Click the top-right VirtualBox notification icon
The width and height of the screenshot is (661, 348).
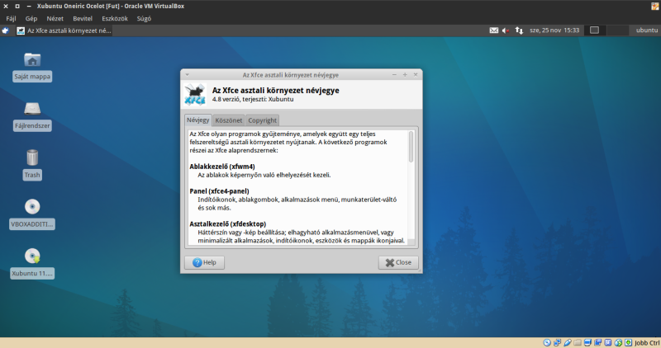pos(655,6)
